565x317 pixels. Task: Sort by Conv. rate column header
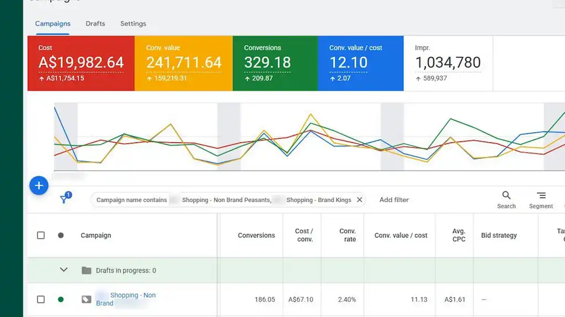(348, 235)
